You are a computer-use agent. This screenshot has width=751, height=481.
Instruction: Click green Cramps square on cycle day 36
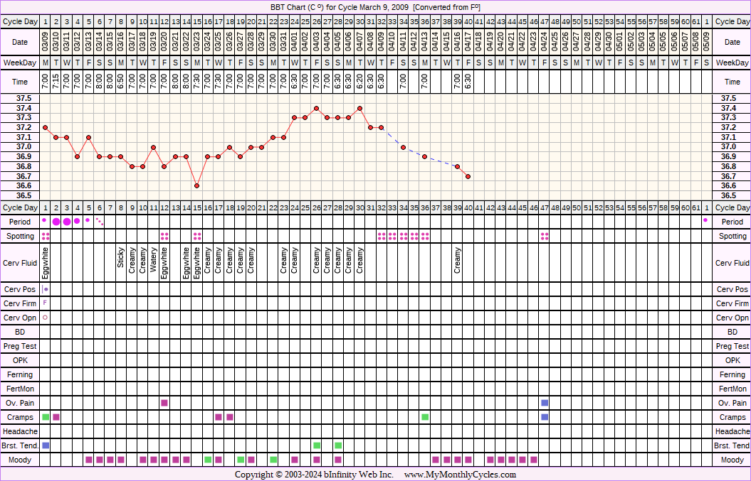point(425,417)
